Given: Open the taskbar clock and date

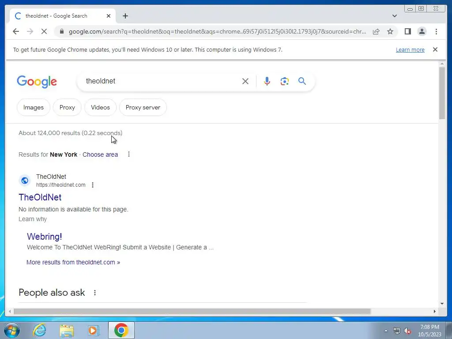Looking at the screenshot, I should pyautogui.click(x=429, y=331).
